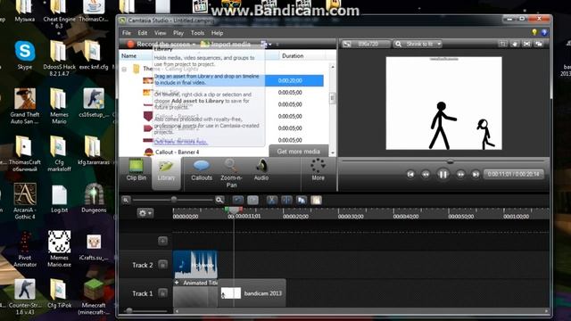Add a new track with plus button
Screen dimensions: 571x321
pyautogui.click(x=162, y=241)
